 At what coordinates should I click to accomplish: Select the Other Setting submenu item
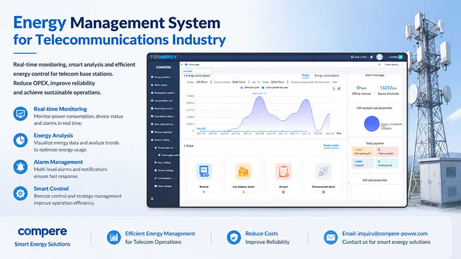164,186
